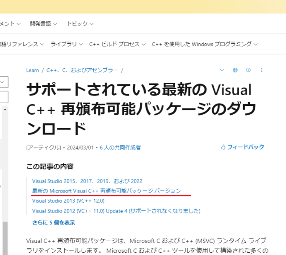Click the thumbs-up icon beside フィードバック

(x=223, y=147)
